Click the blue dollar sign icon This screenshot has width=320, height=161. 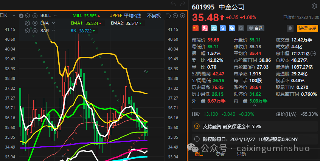(x=223, y=28)
